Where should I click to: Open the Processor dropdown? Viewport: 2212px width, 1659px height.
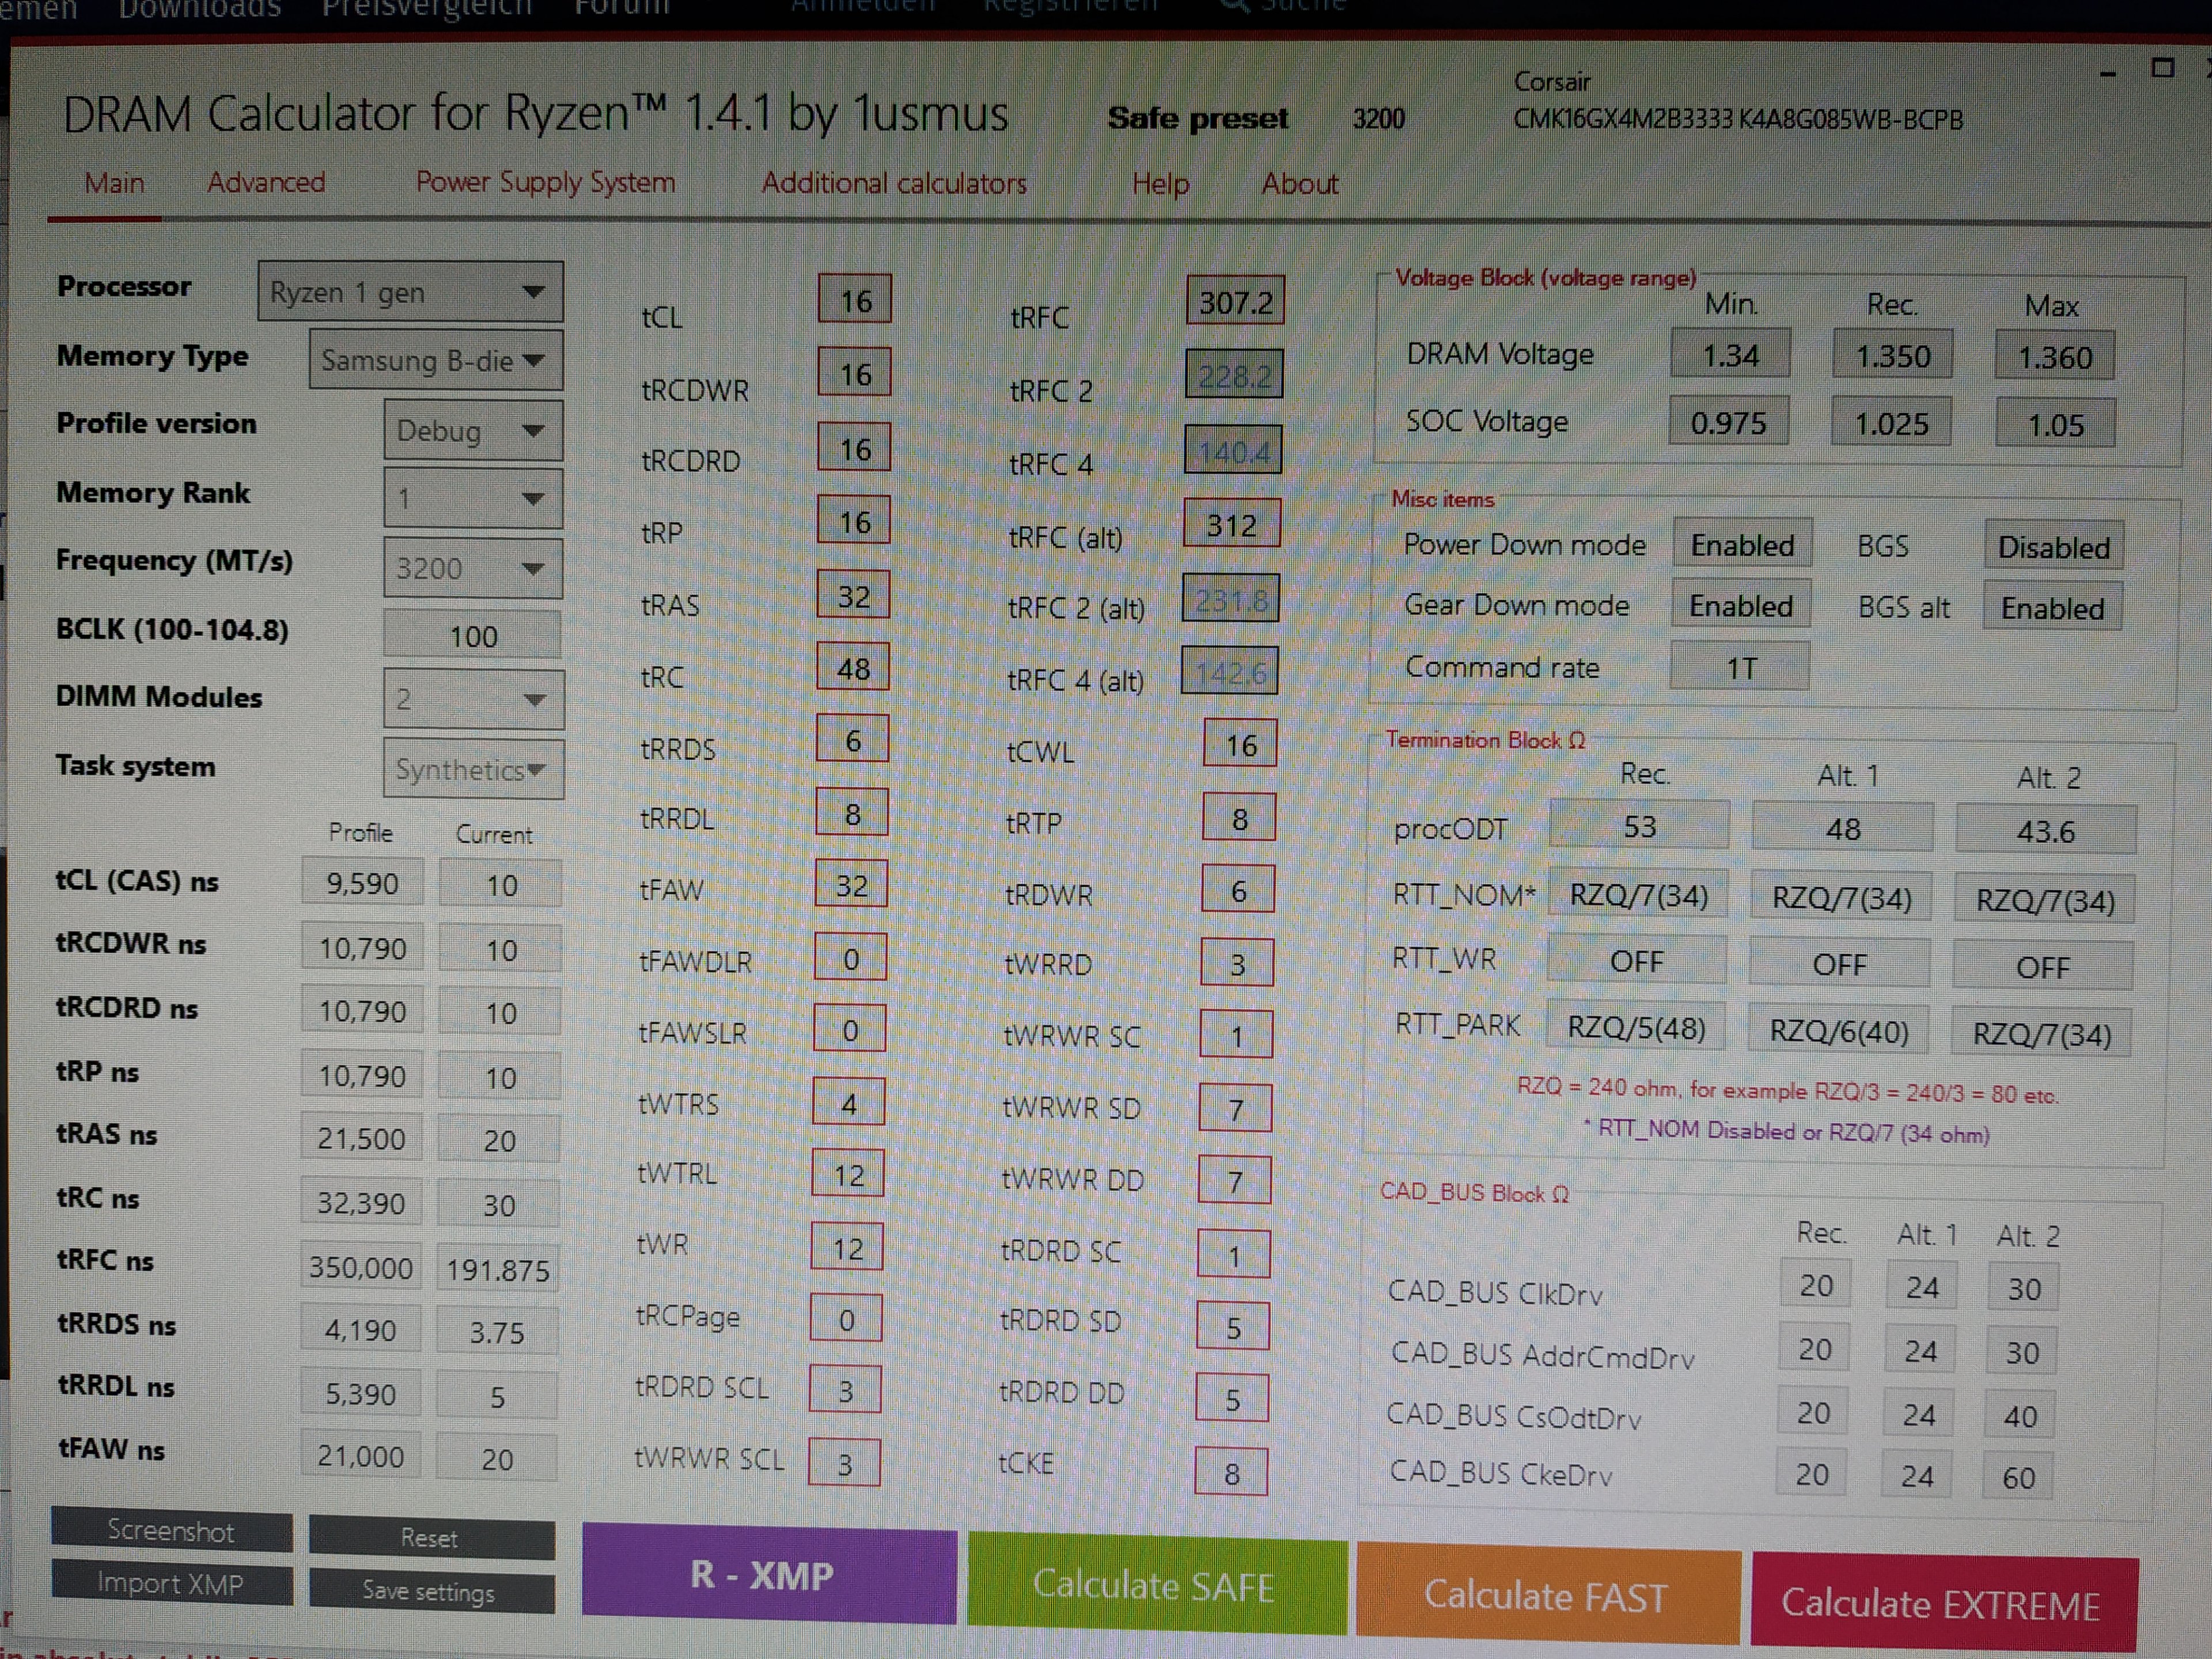[410, 292]
